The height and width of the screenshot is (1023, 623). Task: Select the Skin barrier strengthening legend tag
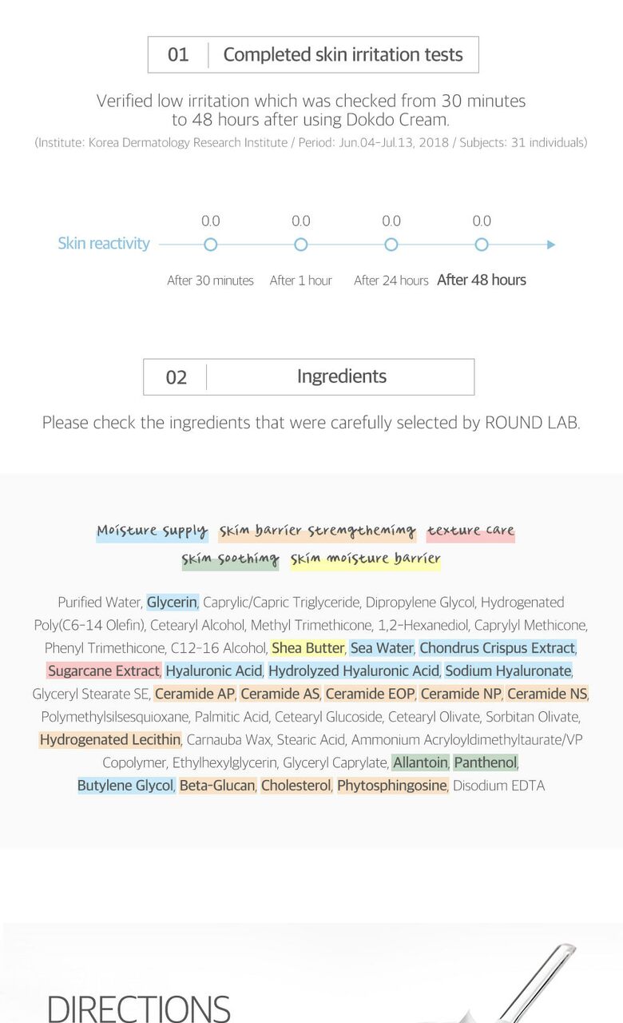[x=317, y=531]
